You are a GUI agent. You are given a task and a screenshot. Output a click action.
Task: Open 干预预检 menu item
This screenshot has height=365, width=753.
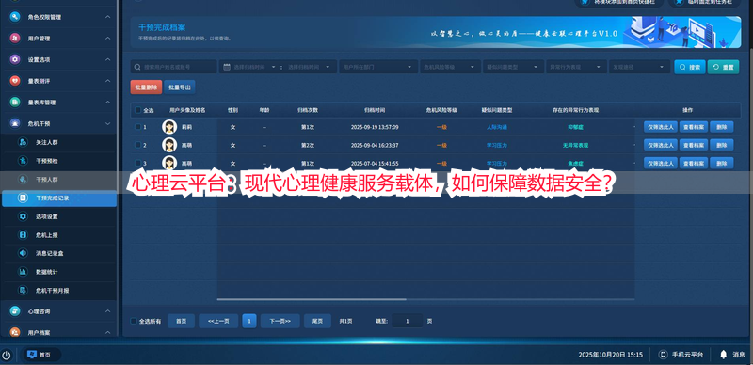click(x=58, y=161)
